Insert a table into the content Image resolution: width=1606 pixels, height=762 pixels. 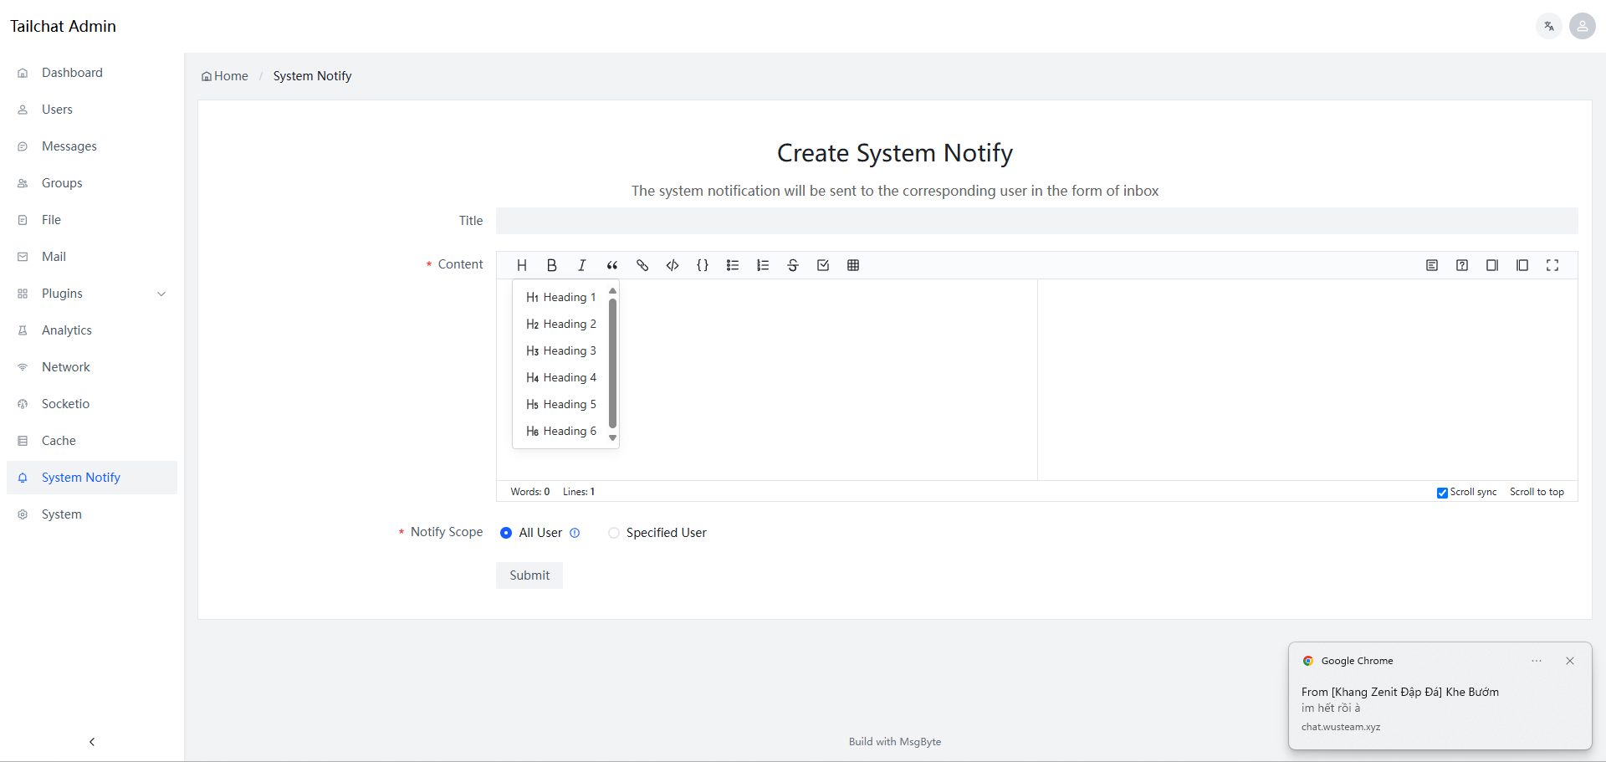coord(853,265)
